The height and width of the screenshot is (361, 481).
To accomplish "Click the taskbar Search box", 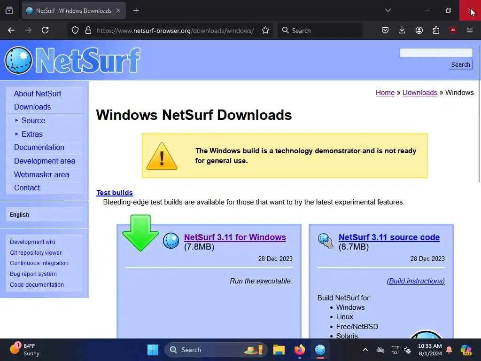I will click(216, 350).
